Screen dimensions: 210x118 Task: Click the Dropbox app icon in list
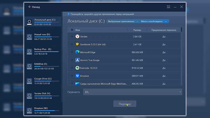(x=77, y=76)
